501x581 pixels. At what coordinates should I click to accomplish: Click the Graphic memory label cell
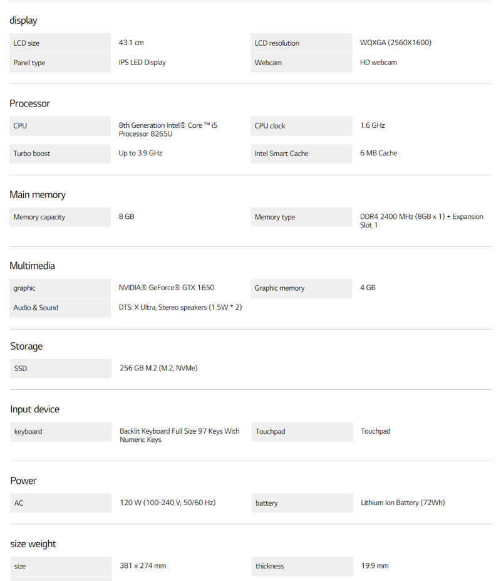[279, 288]
